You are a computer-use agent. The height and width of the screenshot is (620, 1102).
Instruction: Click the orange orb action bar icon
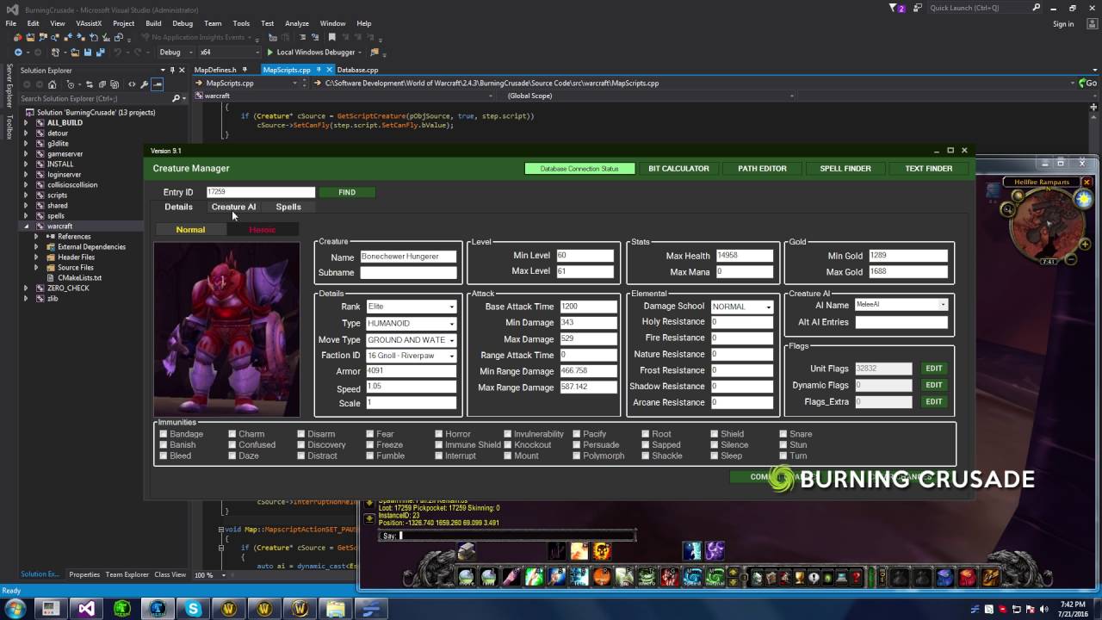[602, 577]
